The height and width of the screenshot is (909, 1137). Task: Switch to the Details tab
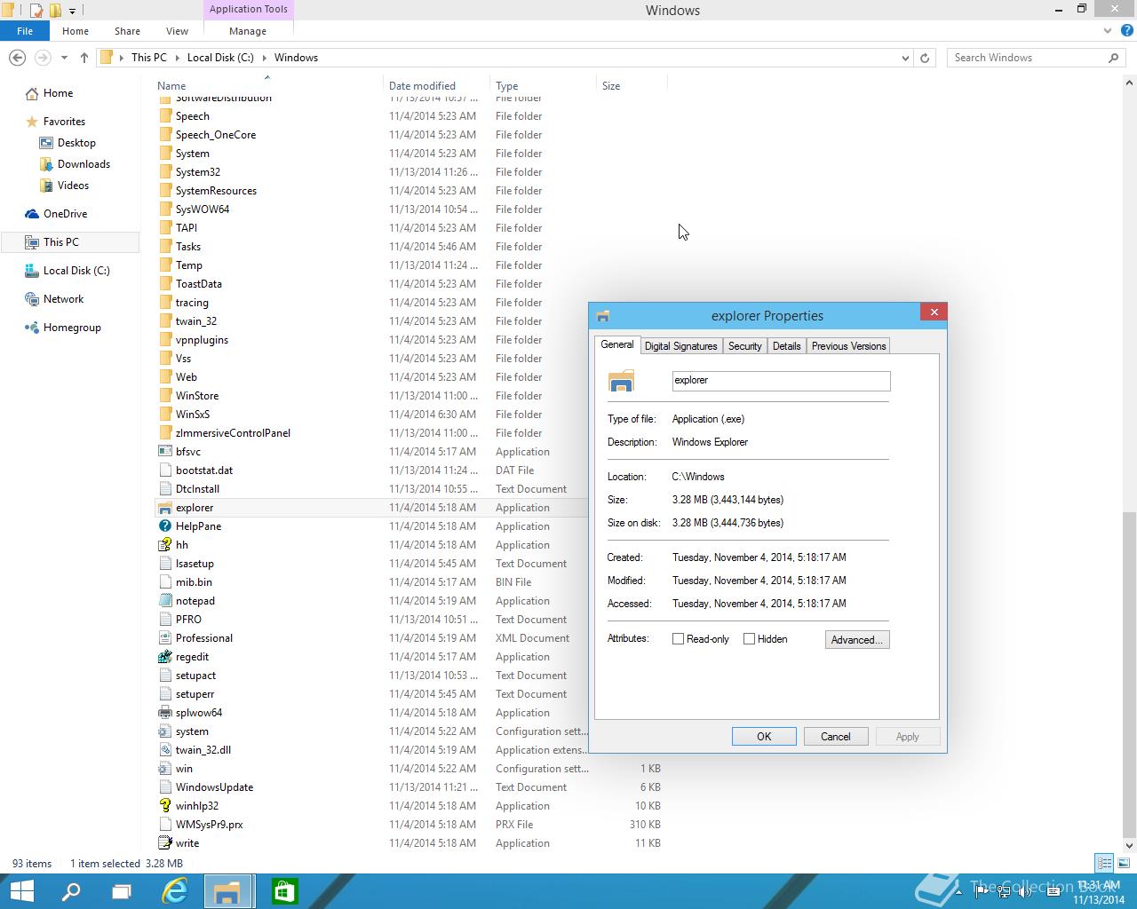click(x=786, y=346)
